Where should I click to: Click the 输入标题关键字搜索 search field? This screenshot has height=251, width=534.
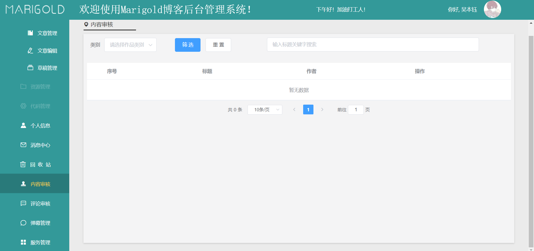click(x=373, y=45)
